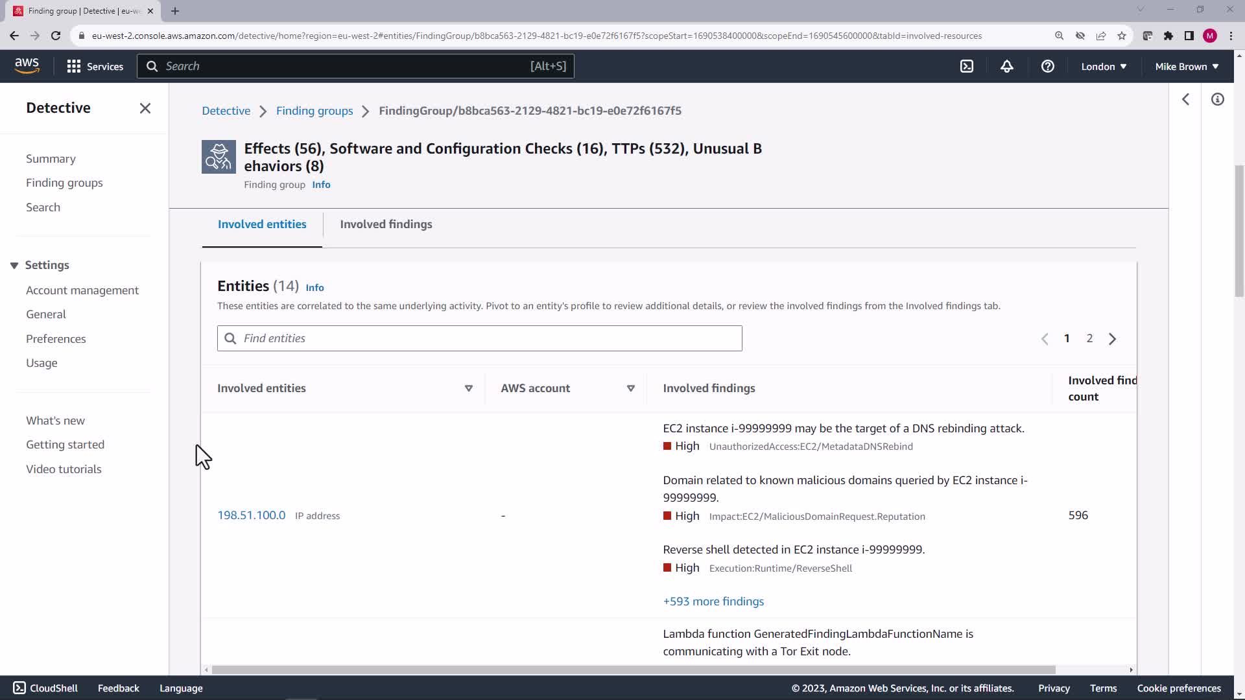The height and width of the screenshot is (700, 1245).
Task: Open the info panel circle icon
Action: coord(1217,99)
